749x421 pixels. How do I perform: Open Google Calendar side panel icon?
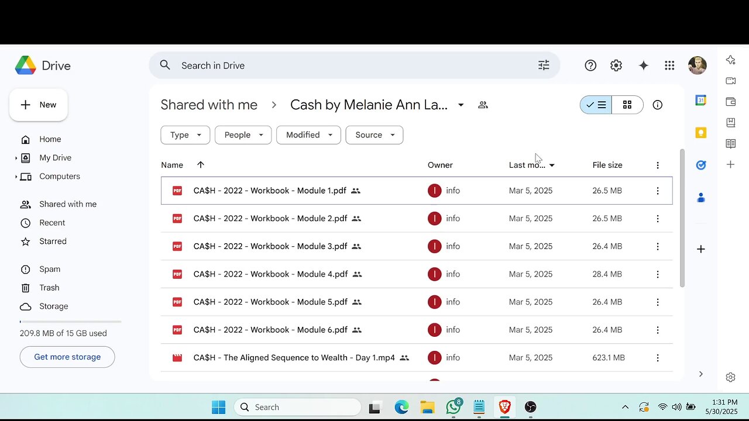[x=700, y=101]
